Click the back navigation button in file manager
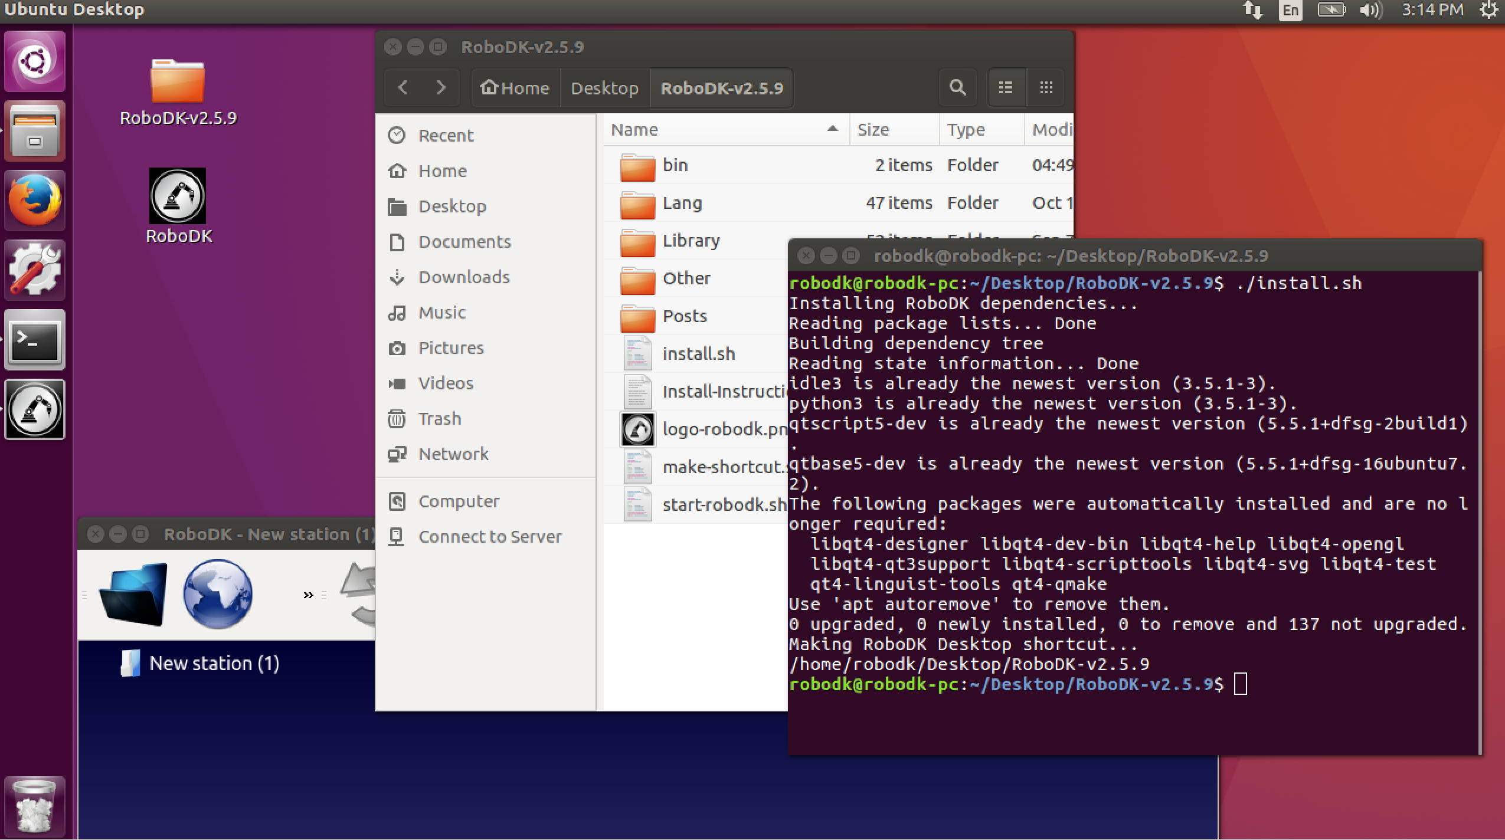Image resolution: width=1505 pixels, height=840 pixels. (404, 88)
